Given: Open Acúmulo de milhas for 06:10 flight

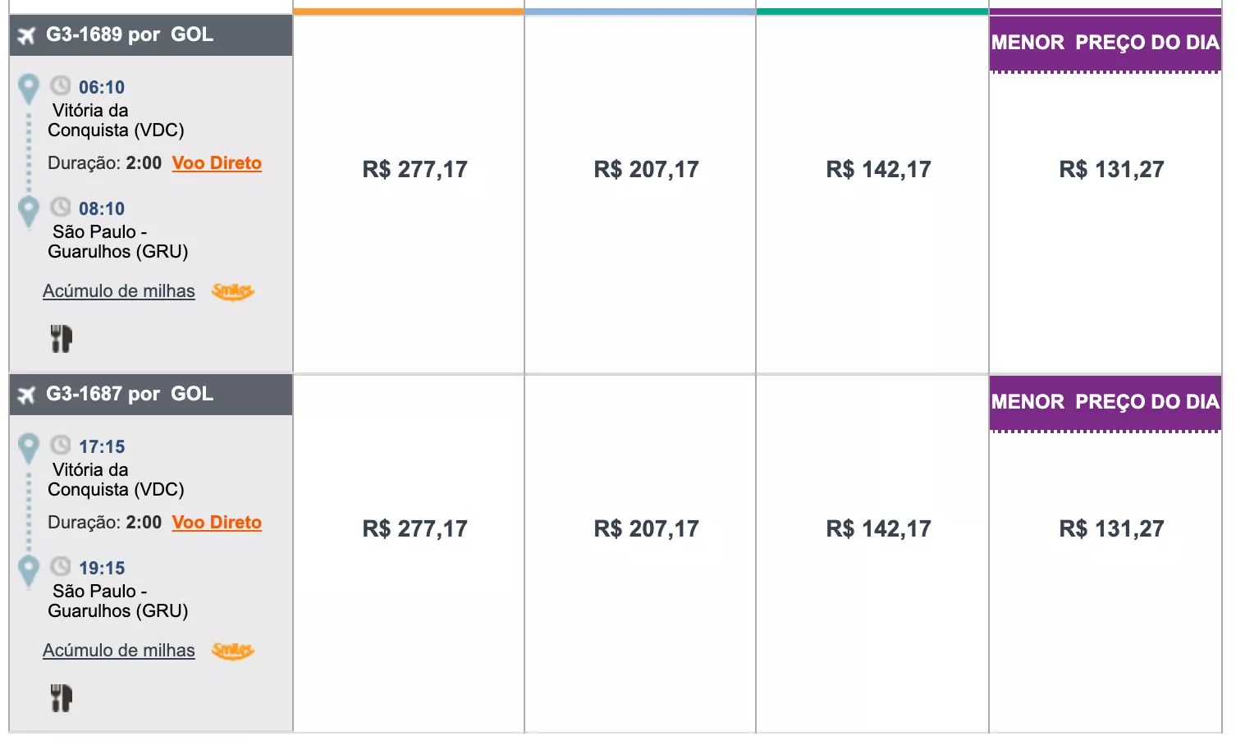Looking at the screenshot, I should [x=119, y=291].
